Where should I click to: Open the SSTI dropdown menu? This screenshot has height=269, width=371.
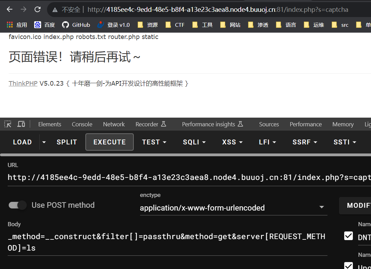point(345,142)
